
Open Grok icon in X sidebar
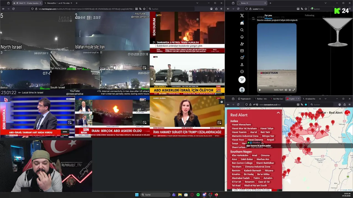242,57
